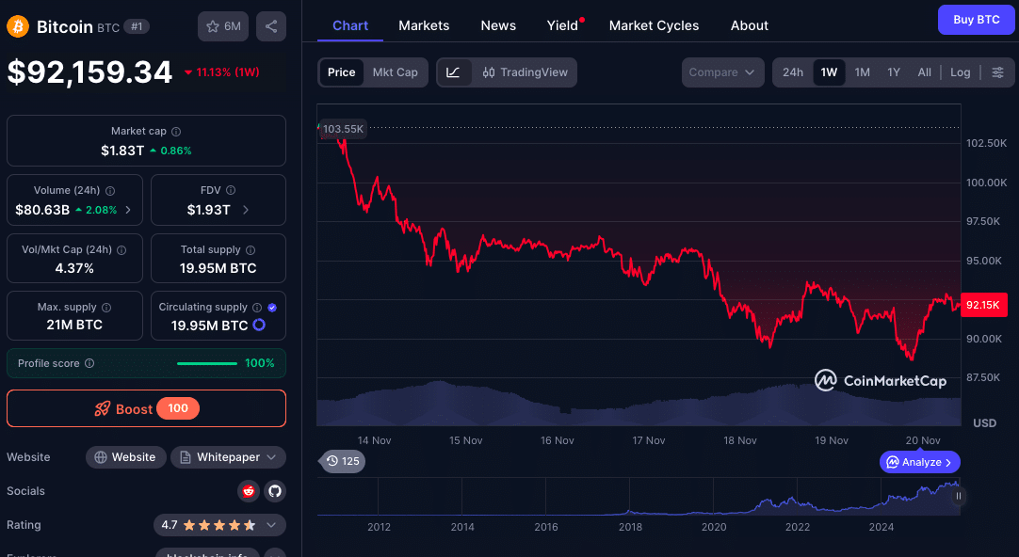Open the Markets tab
1019x557 pixels.
[424, 25]
